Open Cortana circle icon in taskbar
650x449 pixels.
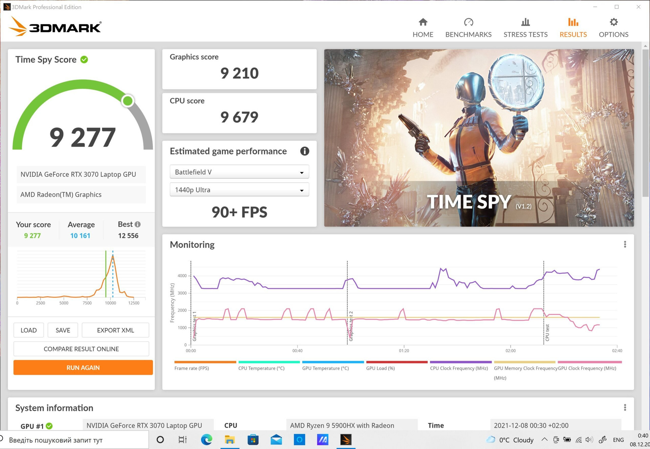coord(160,440)
